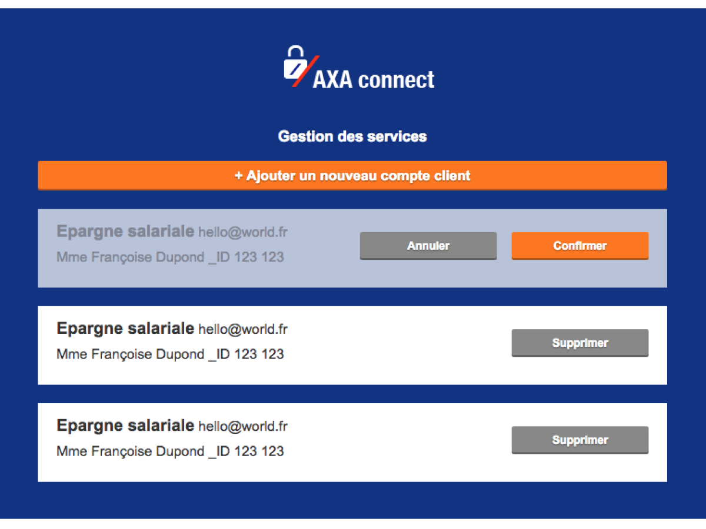Click Mme Françoise Dupond ID in third card
The width and height of the screenshot is (706, 529).
tap(170, 451)
